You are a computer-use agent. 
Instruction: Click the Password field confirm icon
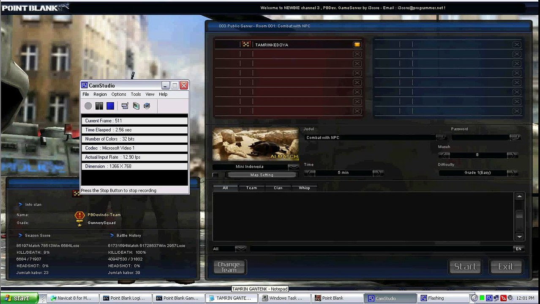[x=515, y=137]
